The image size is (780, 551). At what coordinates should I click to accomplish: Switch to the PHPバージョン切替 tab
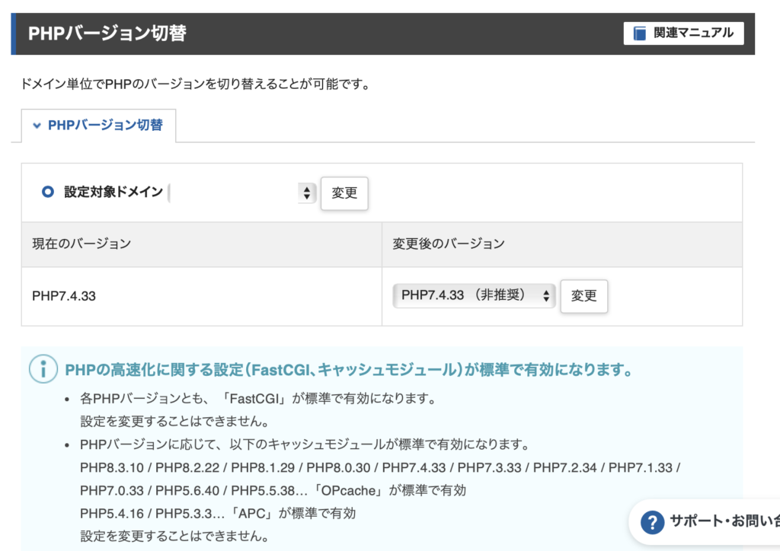coord(104,125)
